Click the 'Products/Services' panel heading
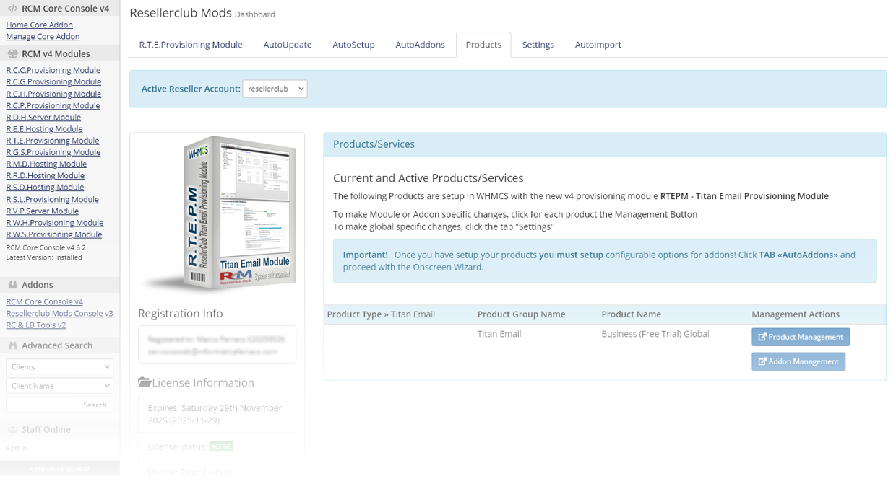Screen dimensions: 896x489 374,144
